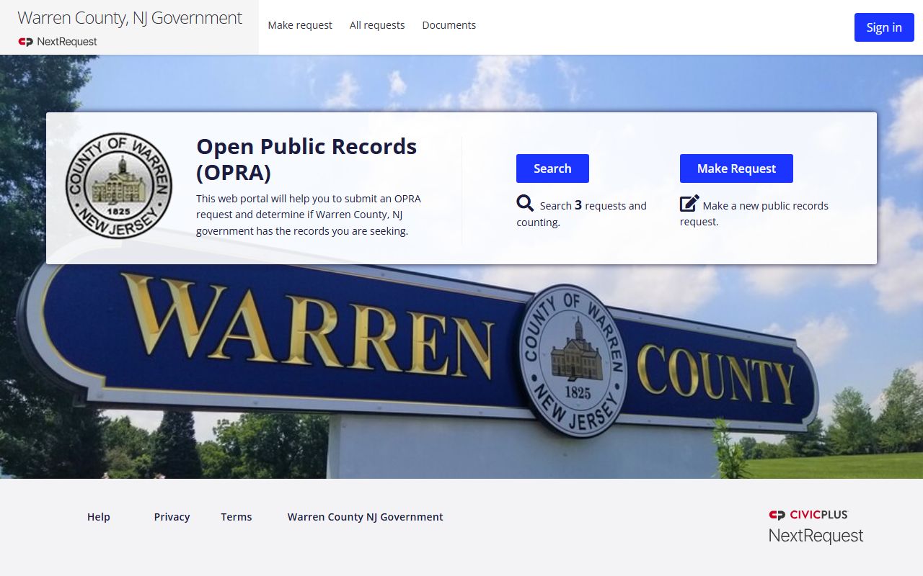Click the CivicPlus NextRequest footer logo
This screenshot has height=576, width=923.
[816, 527]
